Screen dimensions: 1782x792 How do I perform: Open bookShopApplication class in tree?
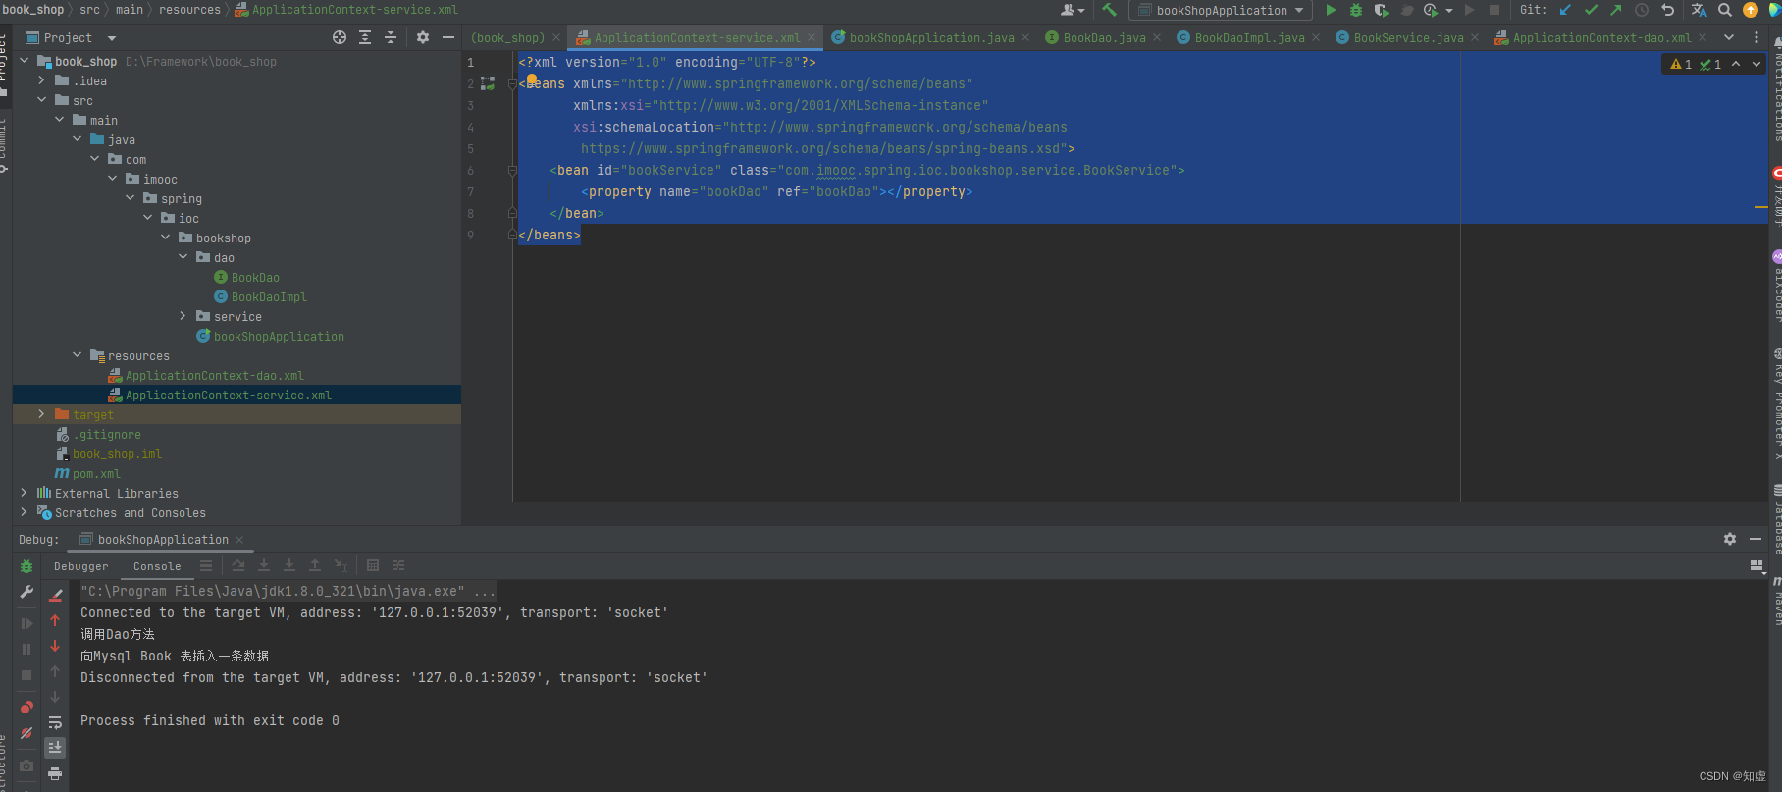[x=279, y=336]
